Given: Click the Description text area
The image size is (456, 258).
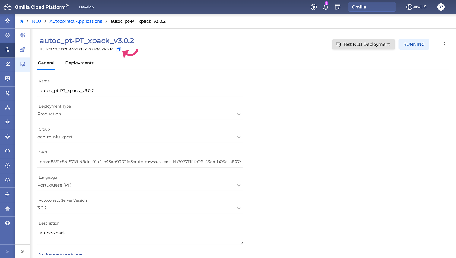Looking at the screenshot, I should (140, 236).
